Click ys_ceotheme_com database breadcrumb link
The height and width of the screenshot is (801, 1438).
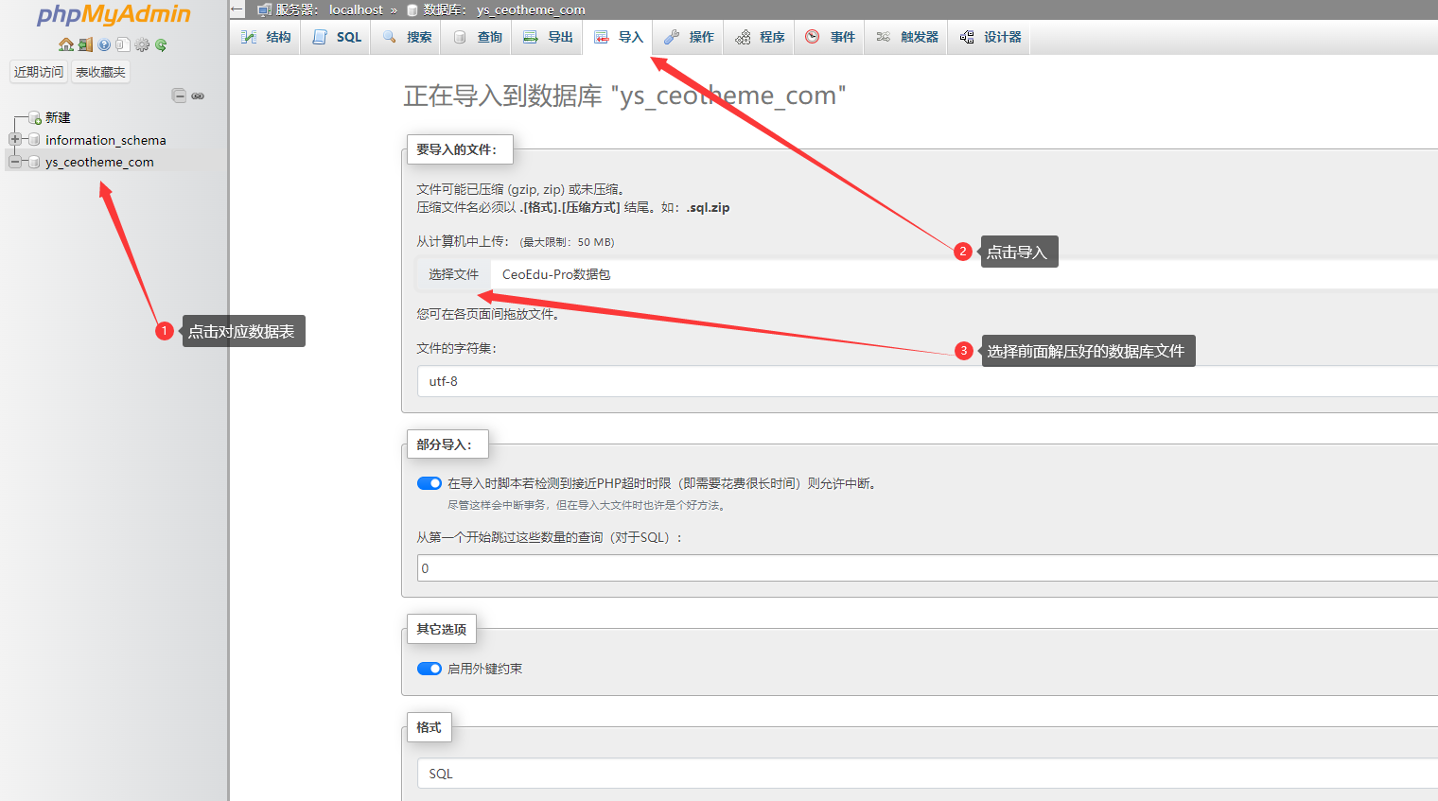pyautogui.click(x=531, y=9)
